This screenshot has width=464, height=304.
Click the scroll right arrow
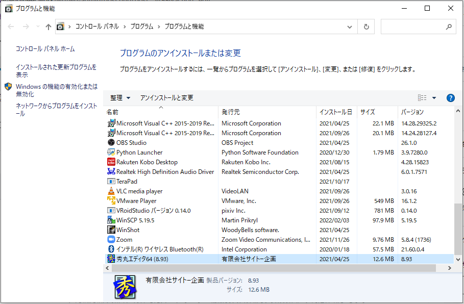click(450, 268)
